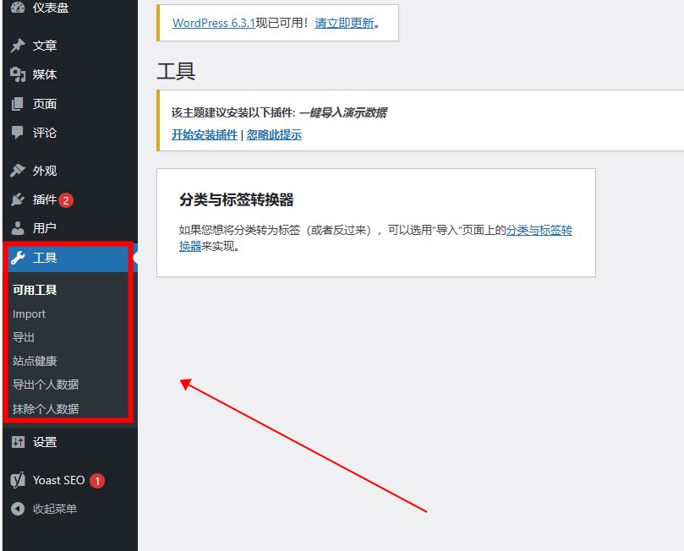Open the 导出个人数据 submenu item
684x551 pixels.
click(46, 385)
